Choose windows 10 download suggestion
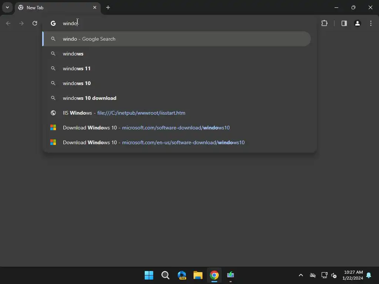This screenshot has height=284, width=379. 177,98
